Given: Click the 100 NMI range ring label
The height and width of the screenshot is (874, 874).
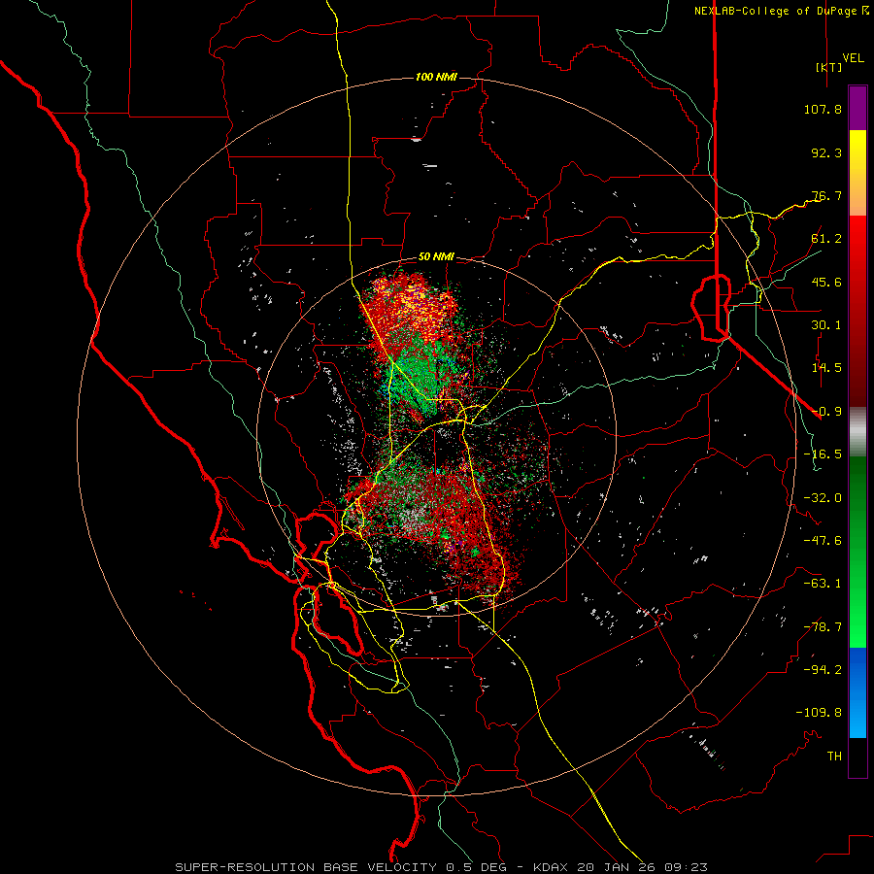Looking at the screenshot, I should click(x=436, y=77).
